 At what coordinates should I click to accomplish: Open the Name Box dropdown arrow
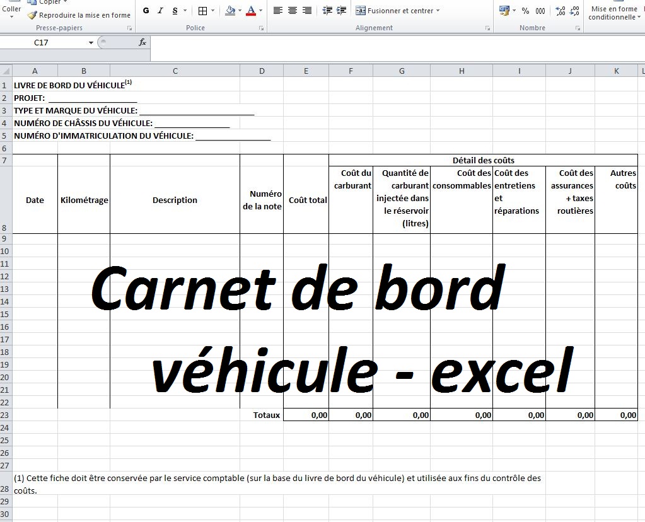pos(91,43)
